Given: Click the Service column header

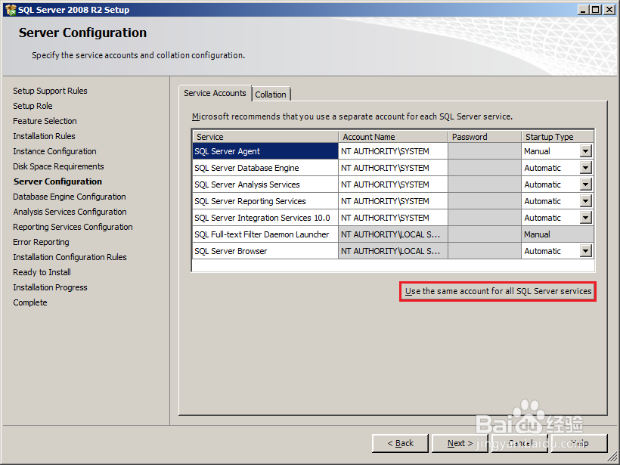Looking at the screenshot, I should click(x=265, y=137).
